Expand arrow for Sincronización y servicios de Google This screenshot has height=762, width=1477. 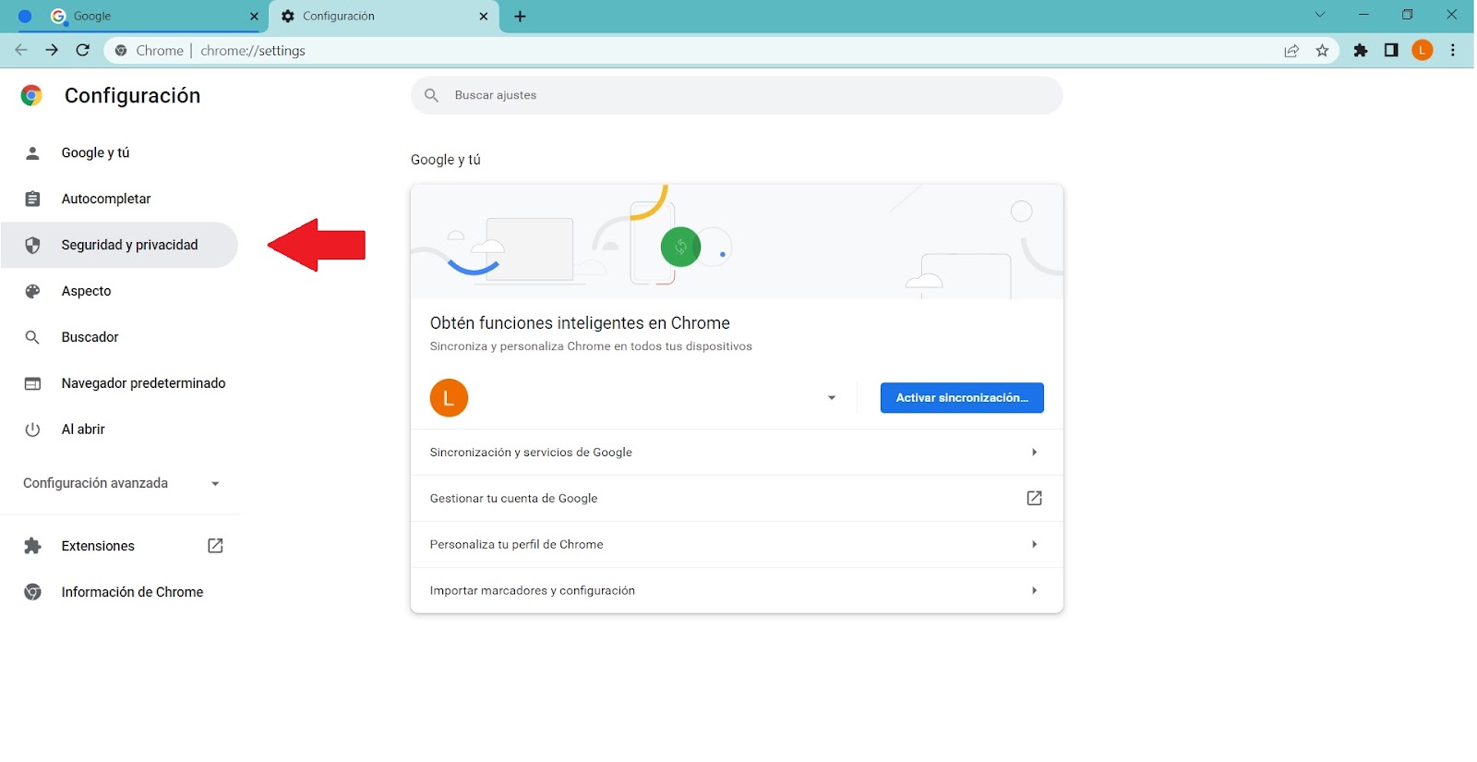click(x=1034, y=453)
